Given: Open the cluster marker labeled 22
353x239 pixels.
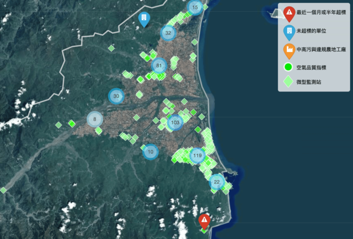Looking at the screenshot, I should pyautogui.click(x=217, y=182).
